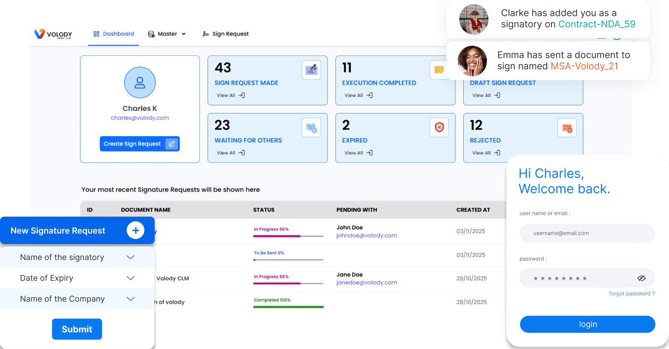
Task: Click View All arrow under Sign Request Made
Action: [242, 96]
